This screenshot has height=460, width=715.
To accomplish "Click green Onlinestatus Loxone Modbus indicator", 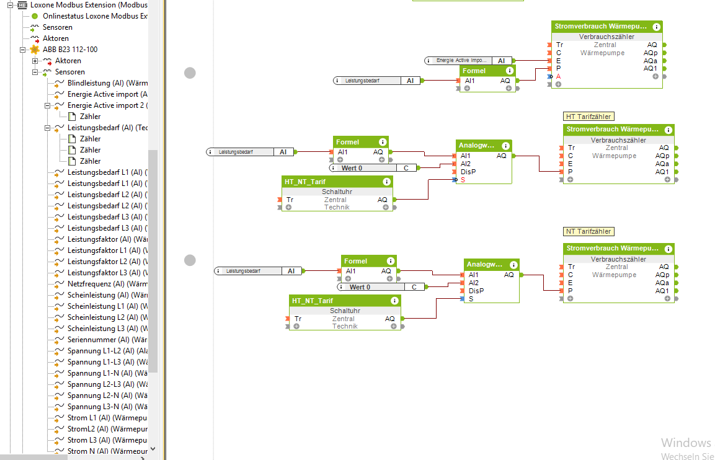I will (35, 16).
